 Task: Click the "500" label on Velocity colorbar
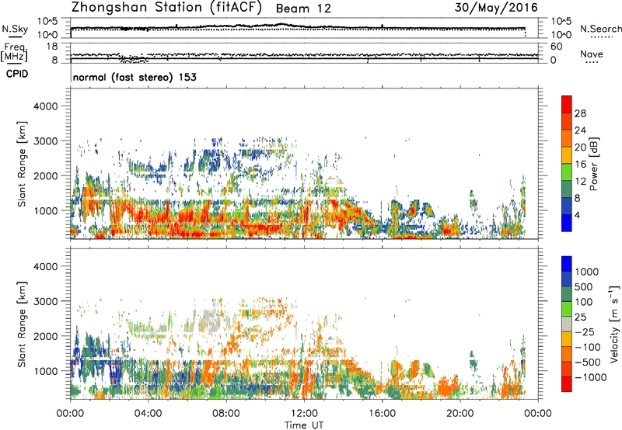click(584, 287)
